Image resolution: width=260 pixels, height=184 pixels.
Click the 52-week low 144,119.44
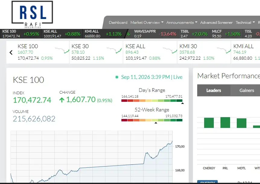[130, 116]
